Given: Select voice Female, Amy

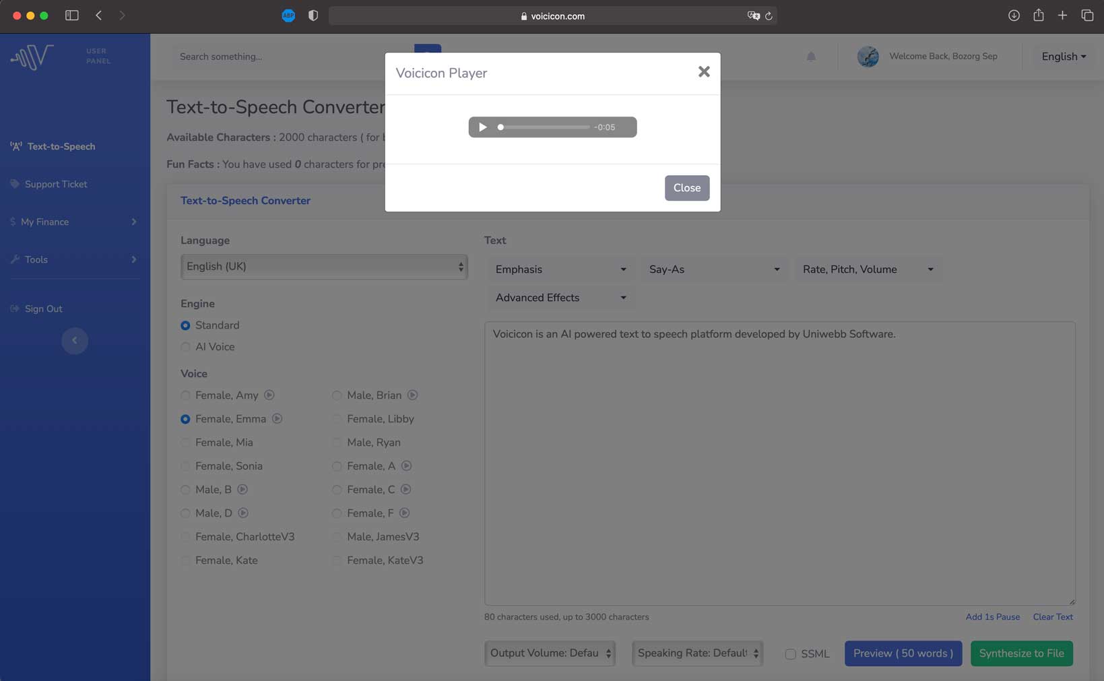Looking at the screenshot, I should click(x=185, y=395).
